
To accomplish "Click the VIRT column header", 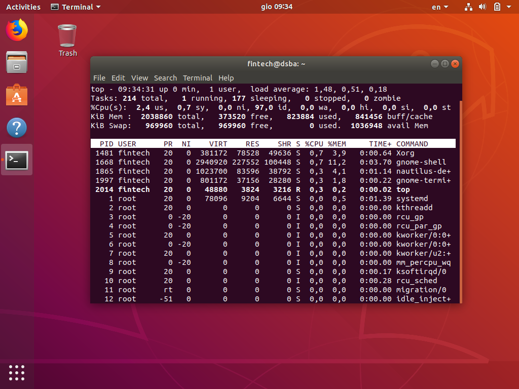I will [218, 144].
